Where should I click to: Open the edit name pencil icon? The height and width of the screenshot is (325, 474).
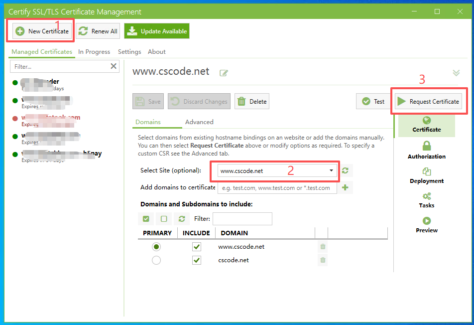224,72
